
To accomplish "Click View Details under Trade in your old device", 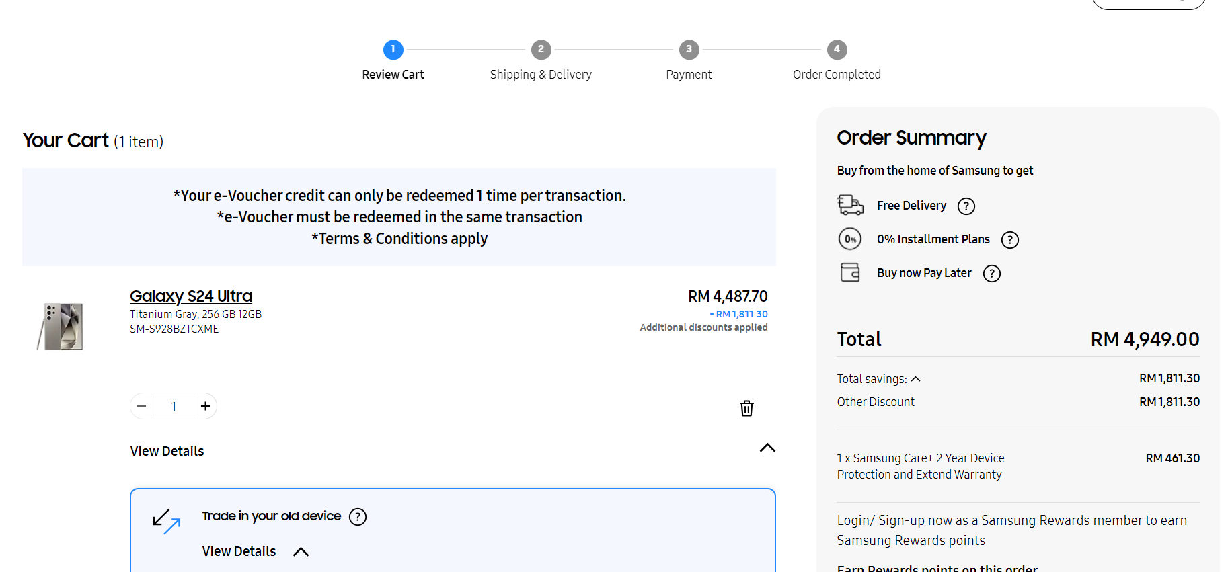I will point(239,551).
